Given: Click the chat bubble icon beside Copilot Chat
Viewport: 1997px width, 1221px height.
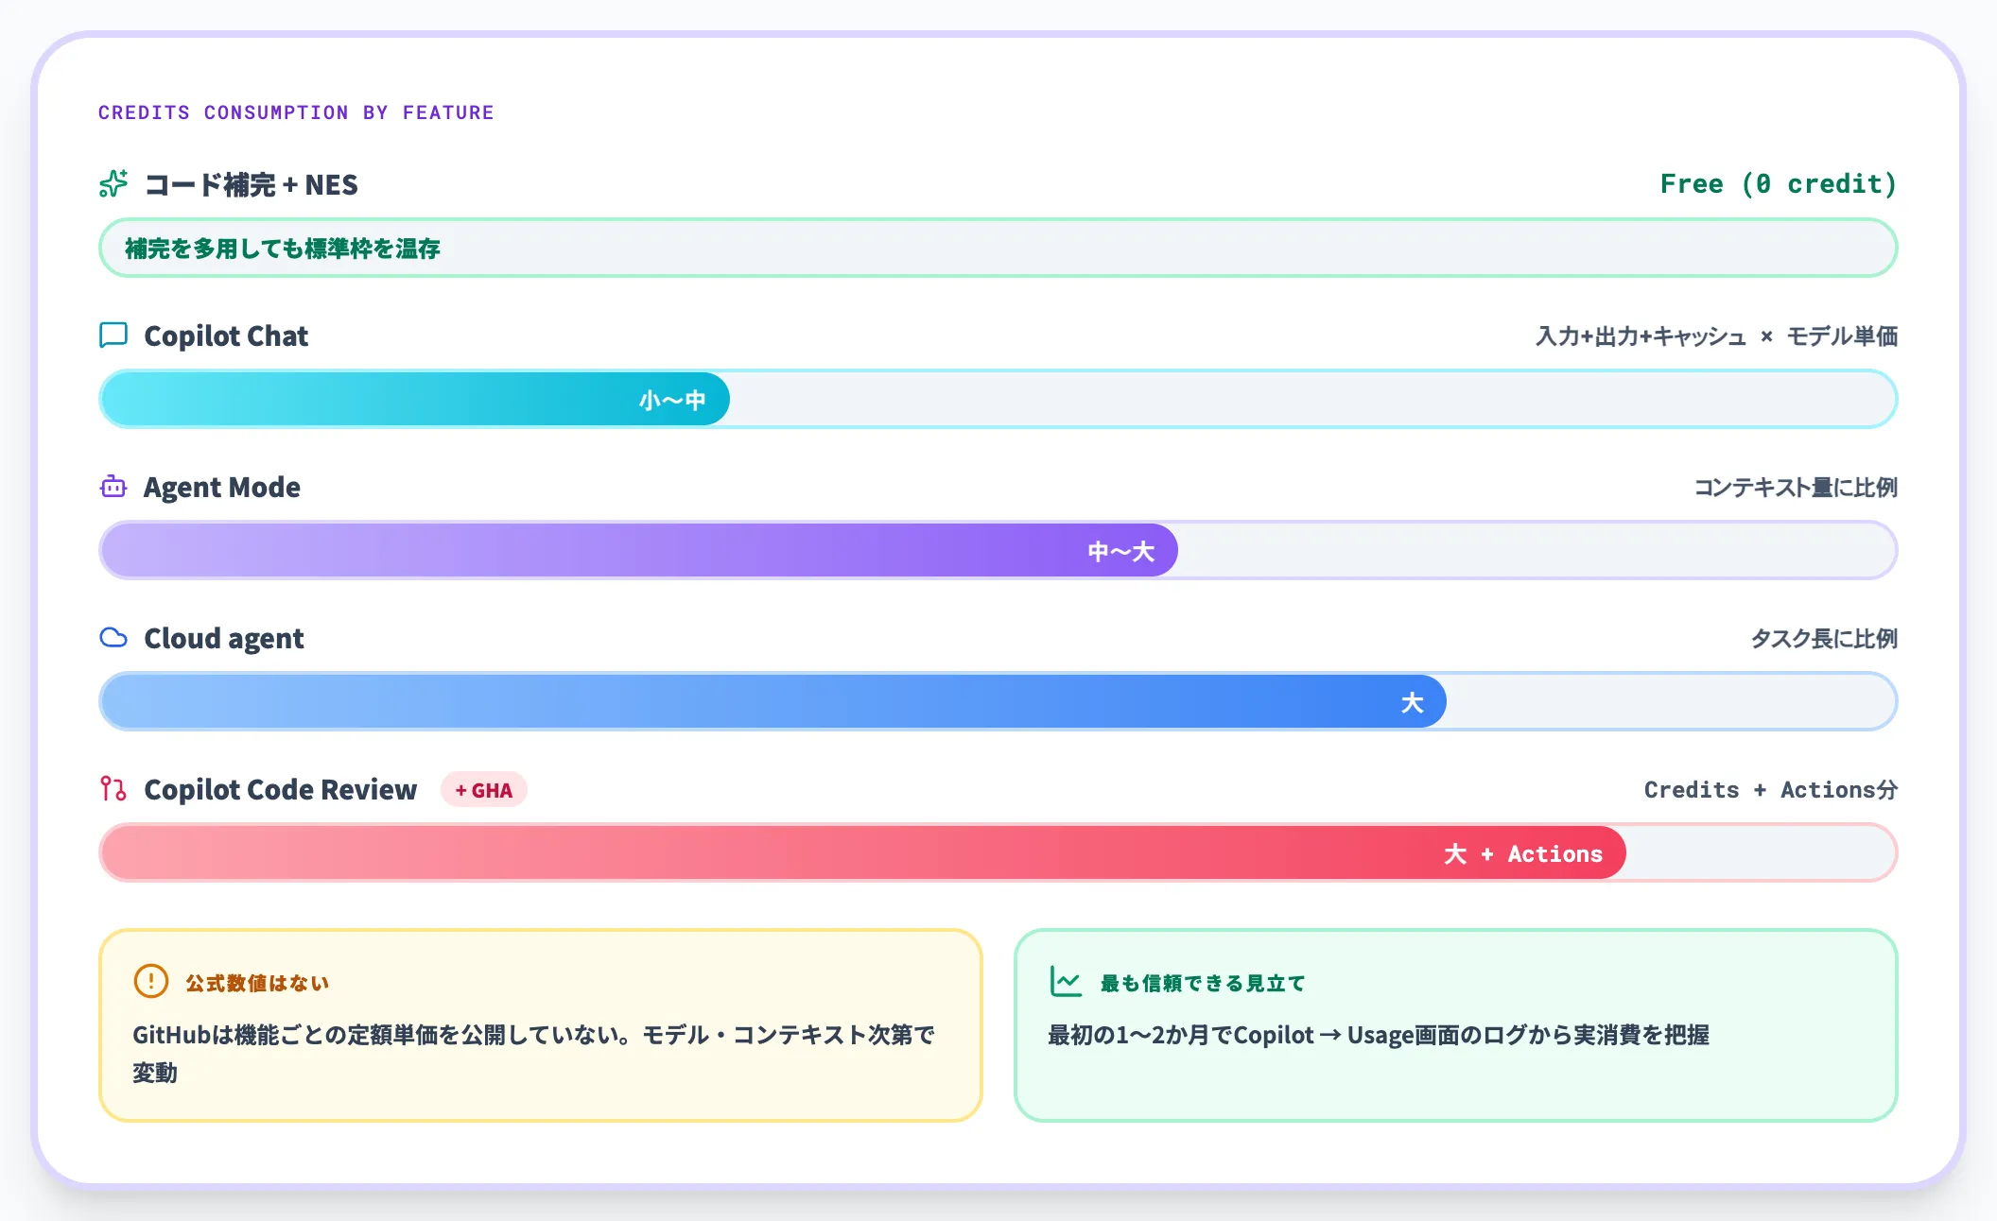Looking at the screenshot, I should pyautogui.click(x=113, y=335).
